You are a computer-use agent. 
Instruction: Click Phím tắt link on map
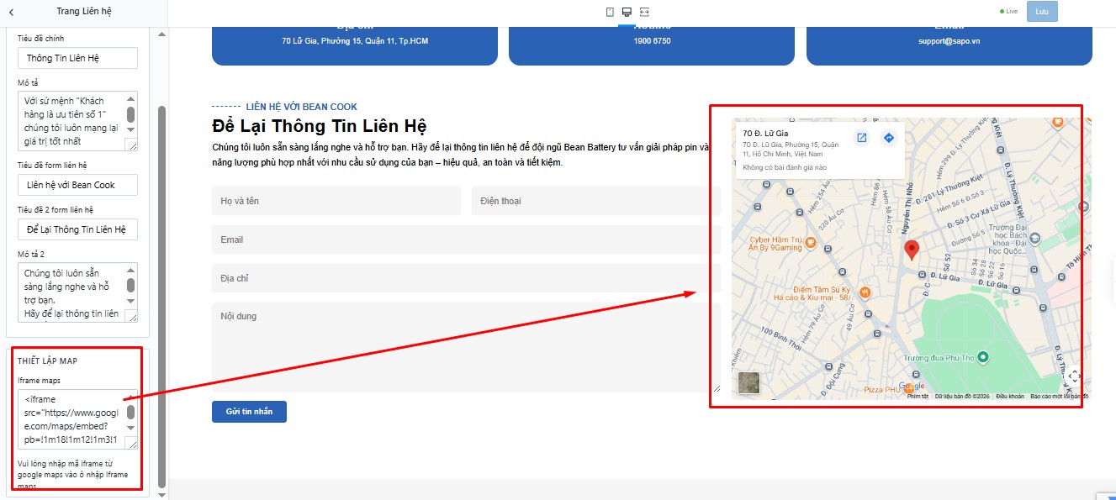point(918,397)
